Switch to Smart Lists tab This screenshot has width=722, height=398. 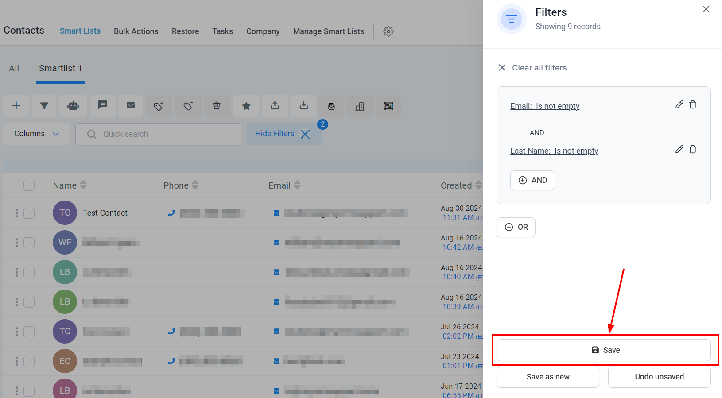click(80, 31)
